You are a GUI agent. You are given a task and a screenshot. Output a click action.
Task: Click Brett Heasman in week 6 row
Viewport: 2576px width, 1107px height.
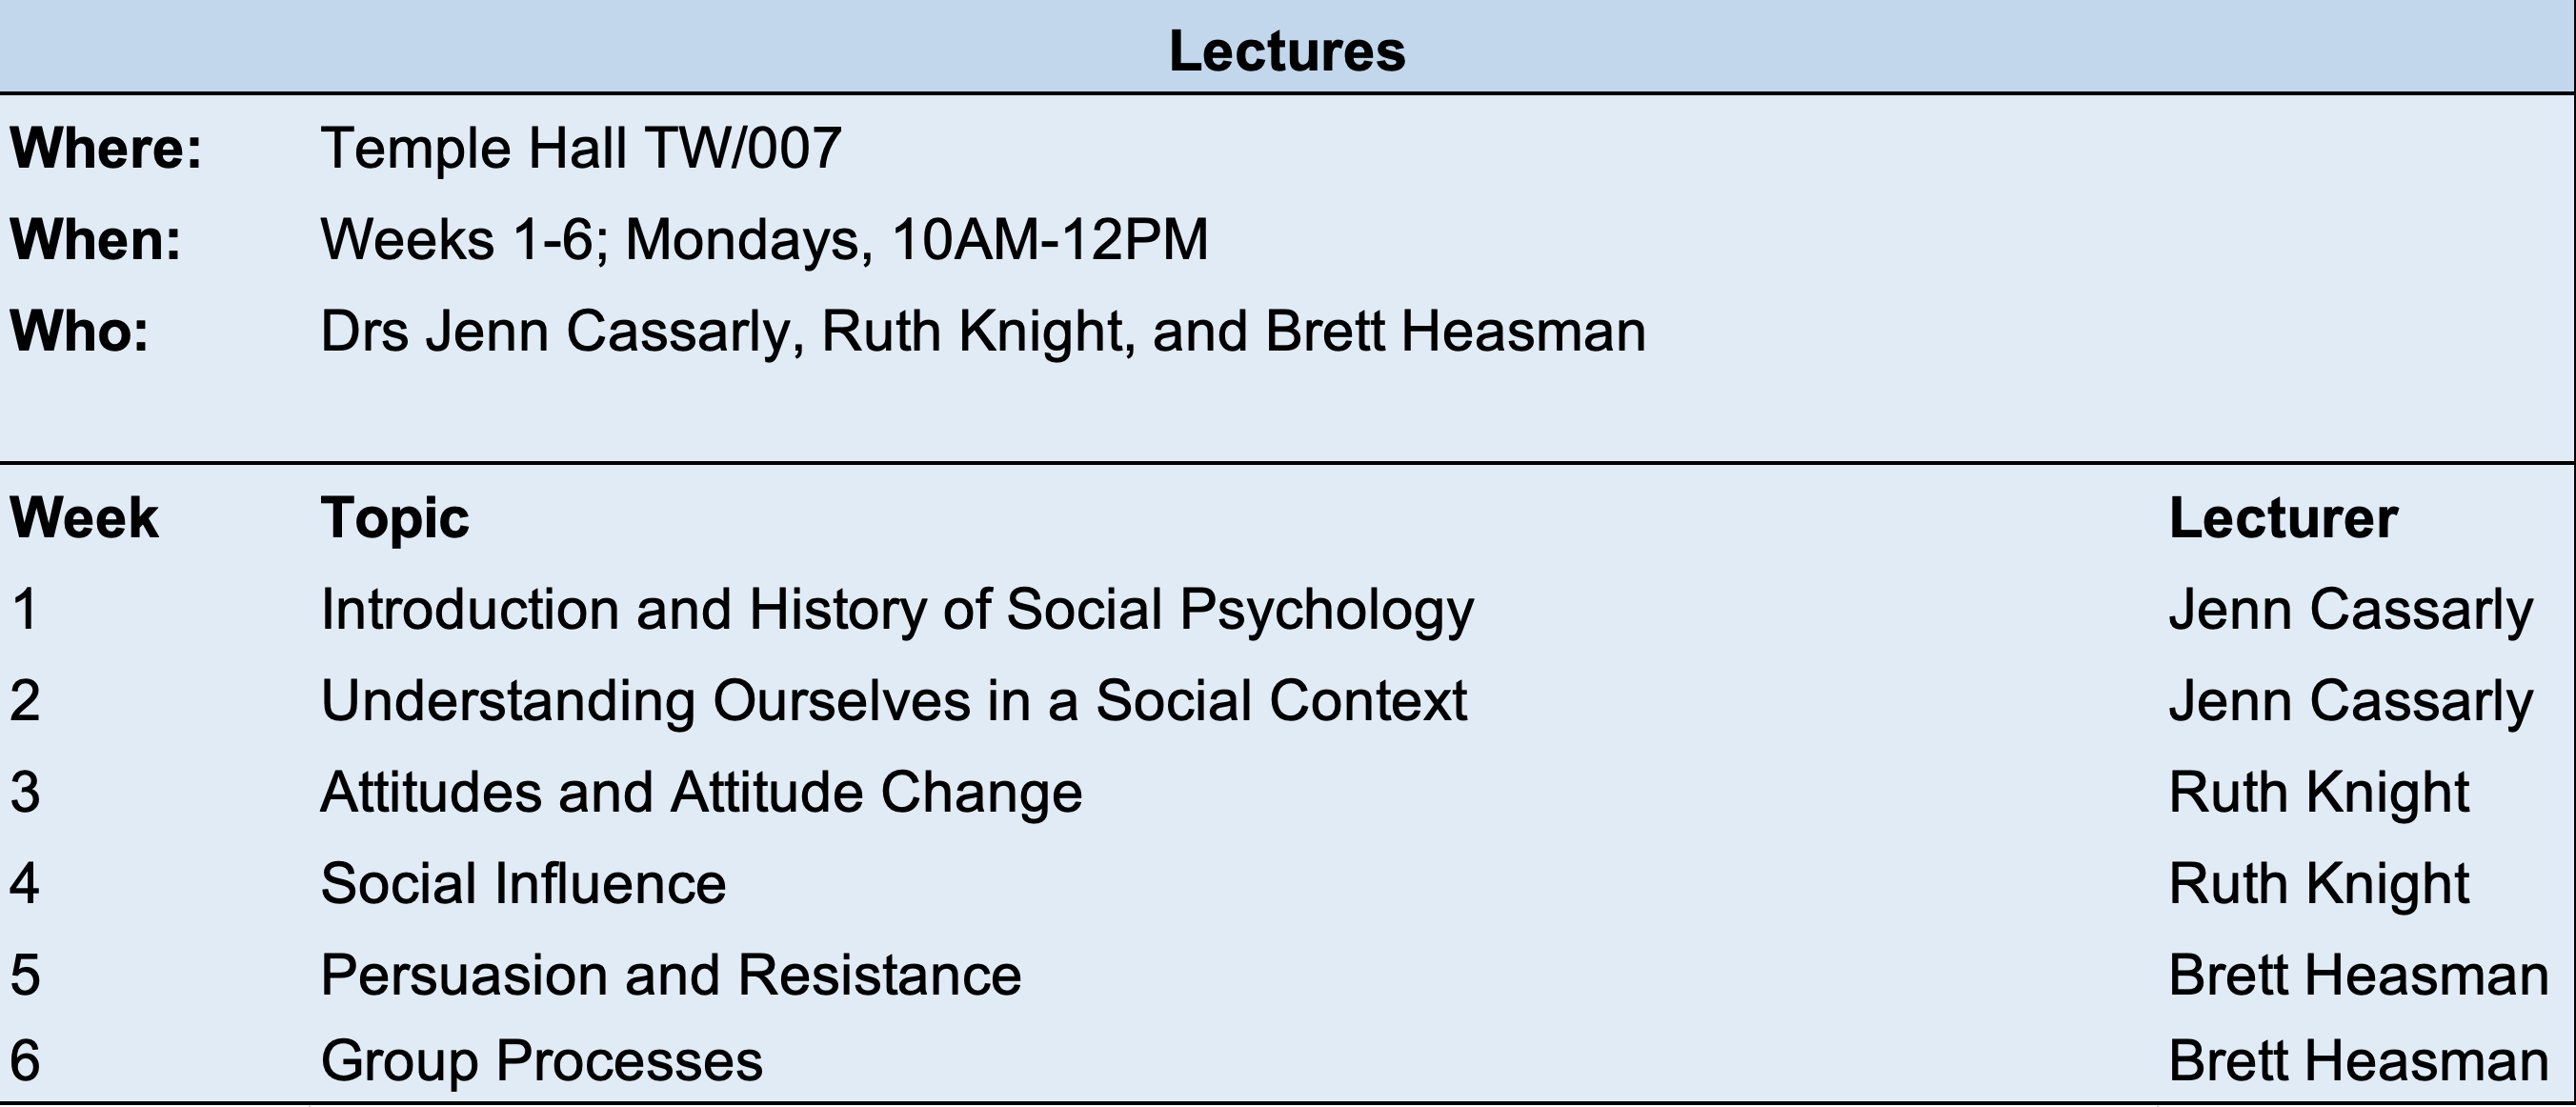pos(2358,1061)
